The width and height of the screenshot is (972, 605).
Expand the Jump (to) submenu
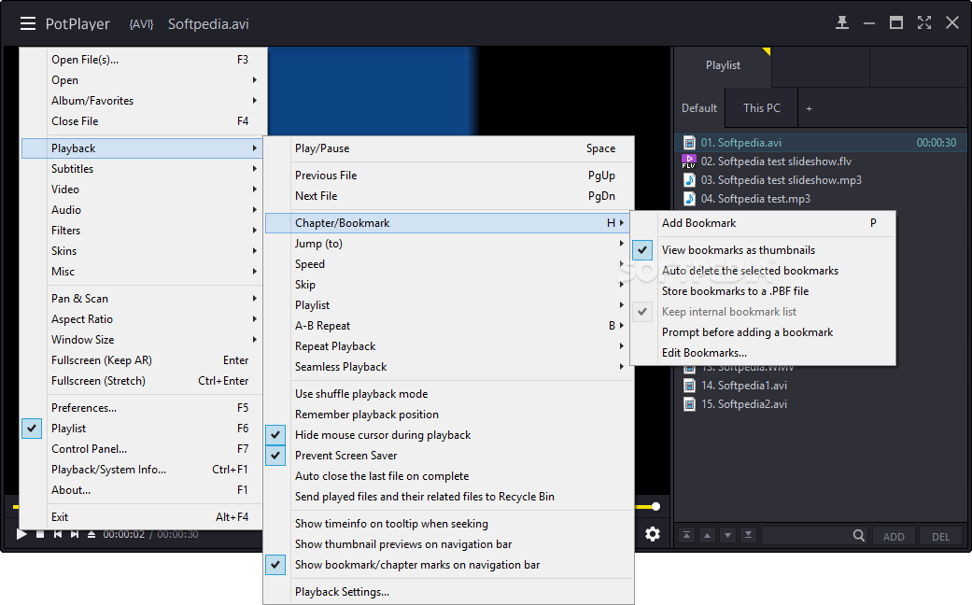449,244
